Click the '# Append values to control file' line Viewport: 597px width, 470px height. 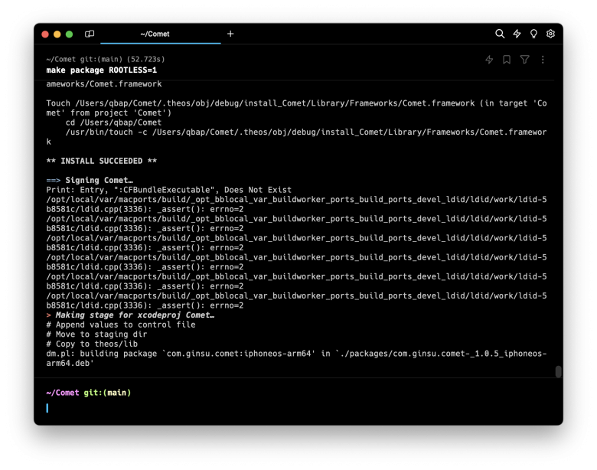(121, 325)
